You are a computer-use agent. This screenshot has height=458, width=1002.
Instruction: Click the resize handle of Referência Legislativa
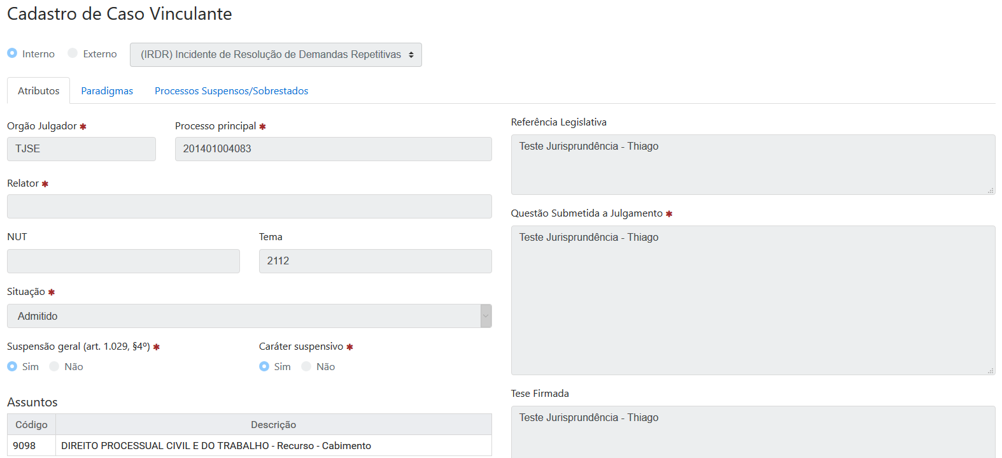(991, 190)
